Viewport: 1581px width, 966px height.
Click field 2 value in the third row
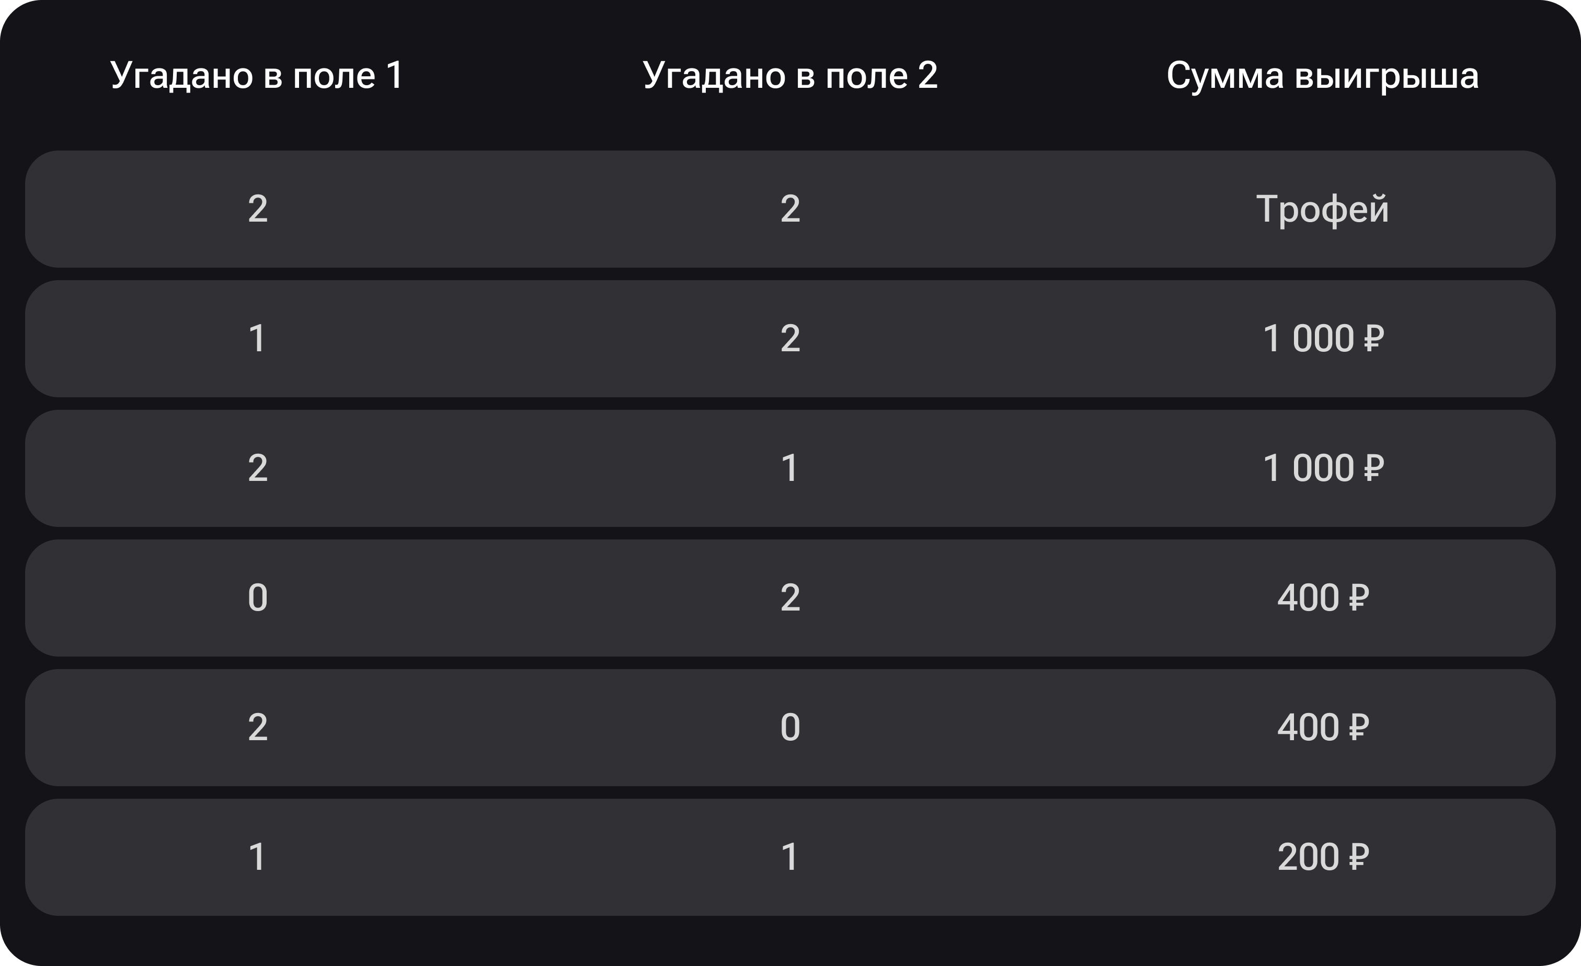point(790,468)
